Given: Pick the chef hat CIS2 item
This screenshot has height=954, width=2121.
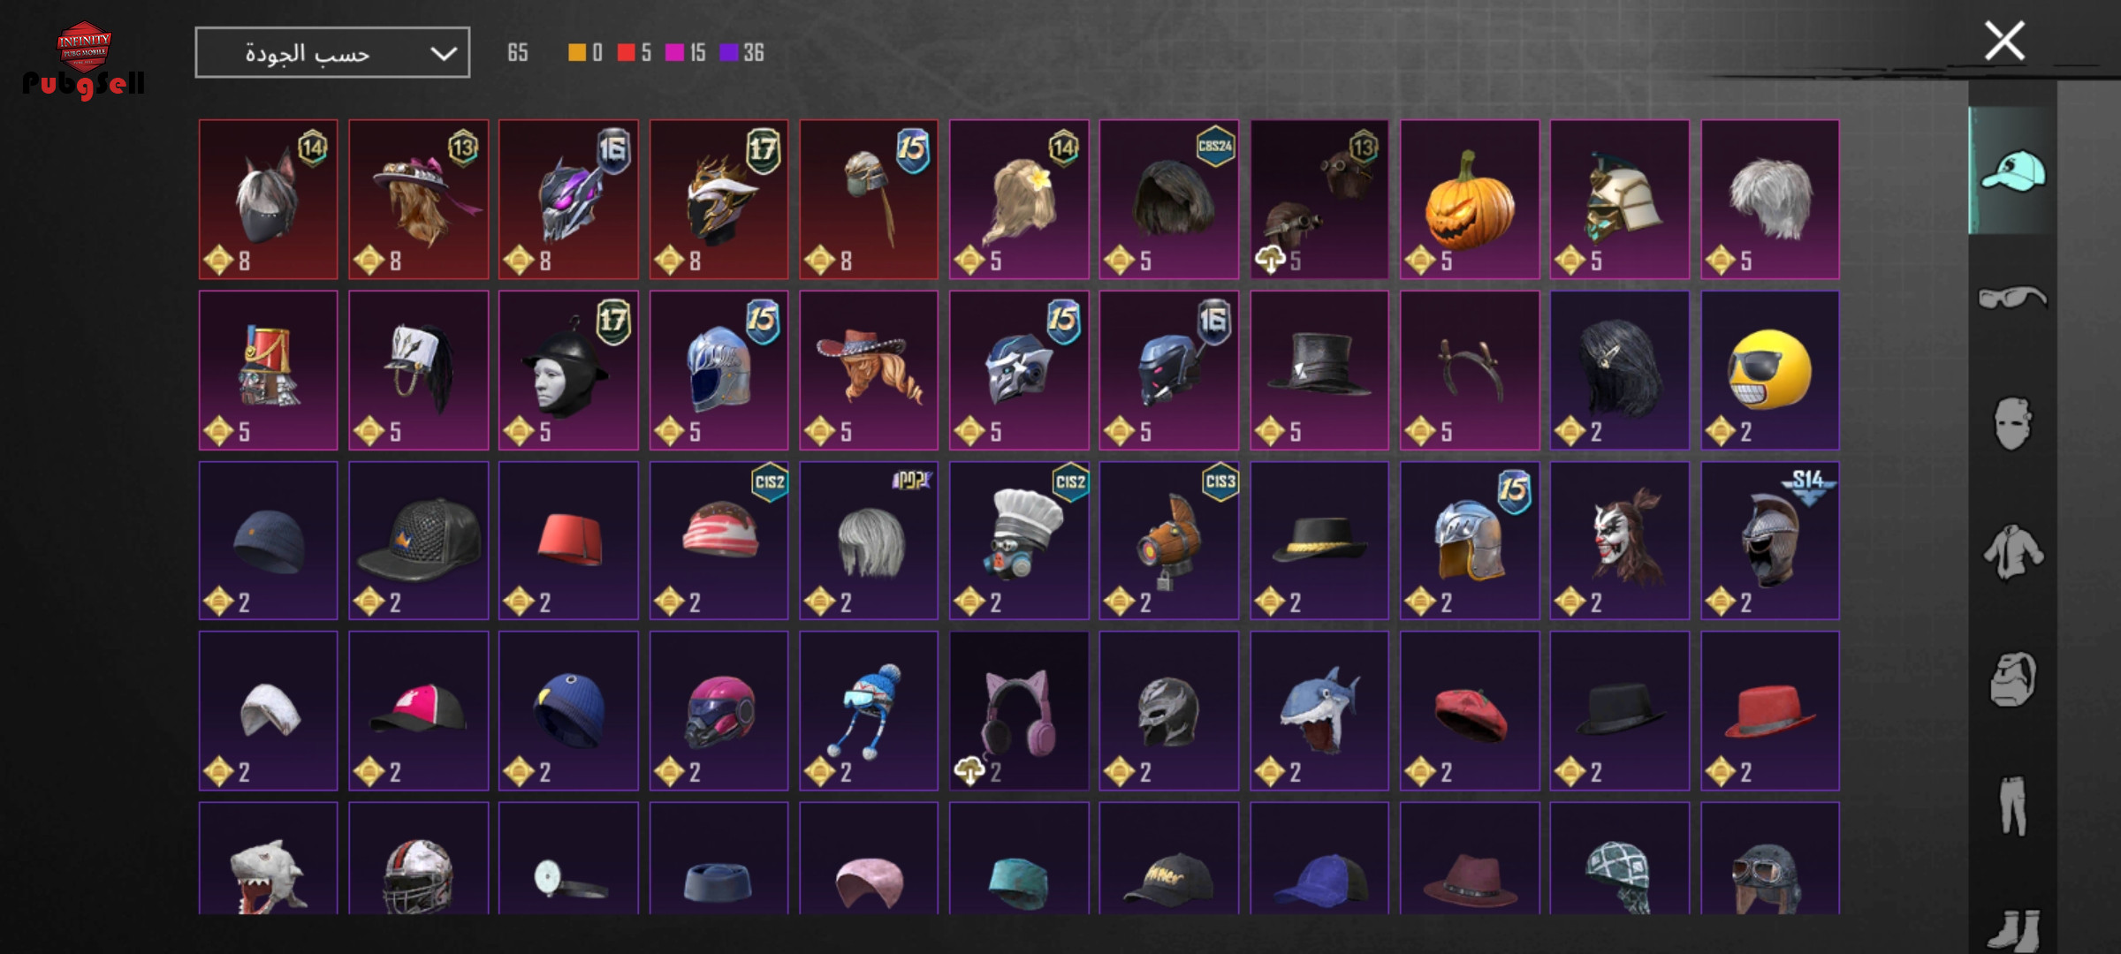Looking at the screenshot, I should pos(1019,541).
